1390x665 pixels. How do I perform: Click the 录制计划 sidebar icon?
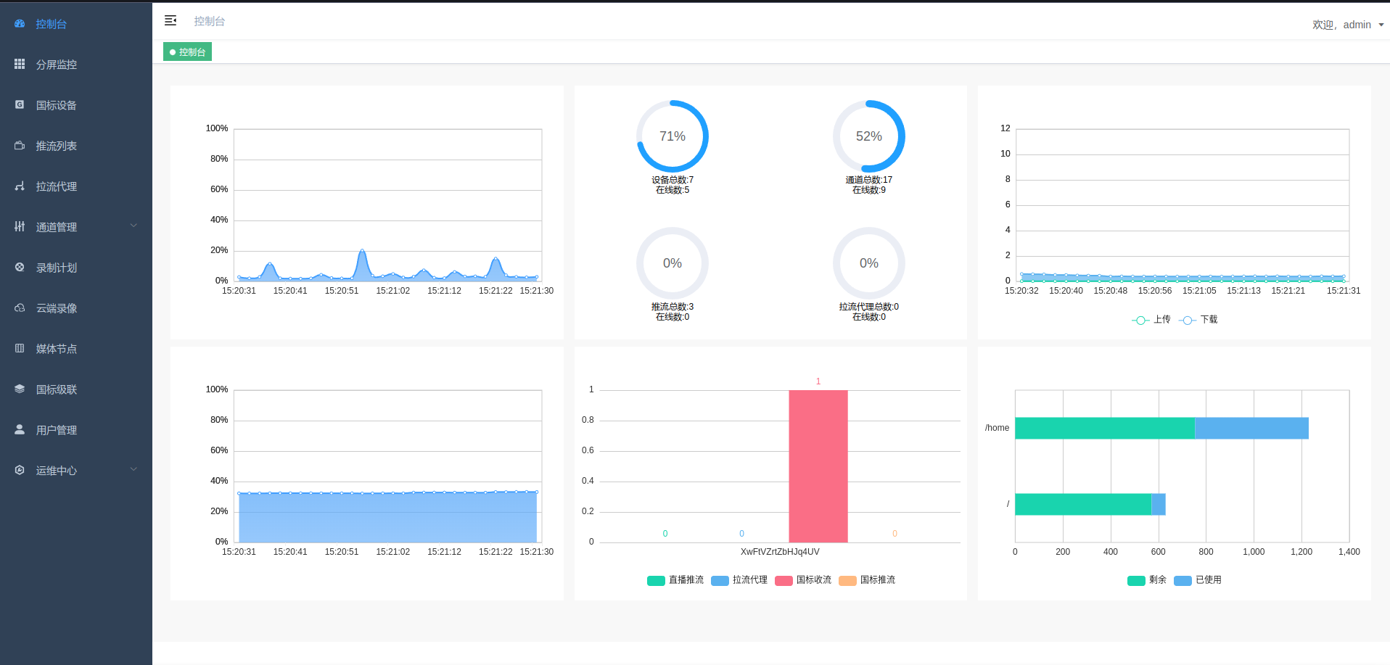click(x=20, y=268)
